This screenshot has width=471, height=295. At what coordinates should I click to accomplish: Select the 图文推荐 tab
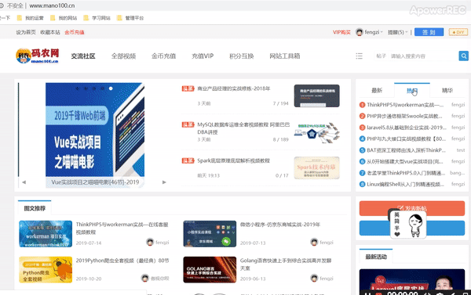35,208
